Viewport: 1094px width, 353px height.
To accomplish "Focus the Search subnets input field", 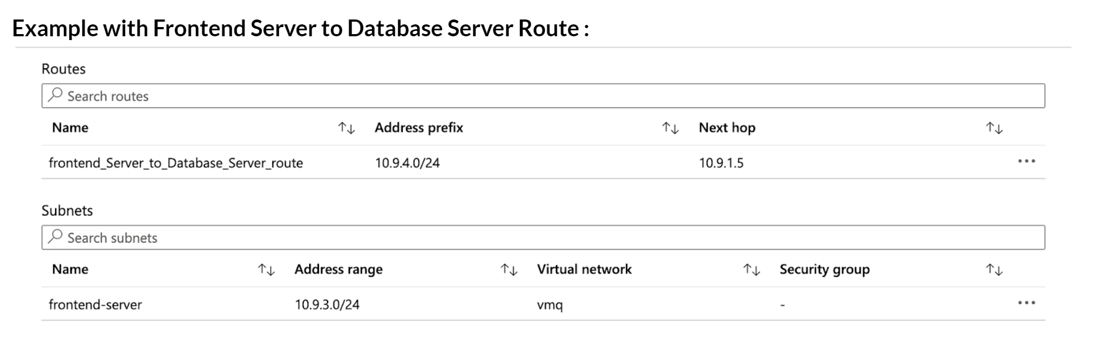I will (542, 238).
